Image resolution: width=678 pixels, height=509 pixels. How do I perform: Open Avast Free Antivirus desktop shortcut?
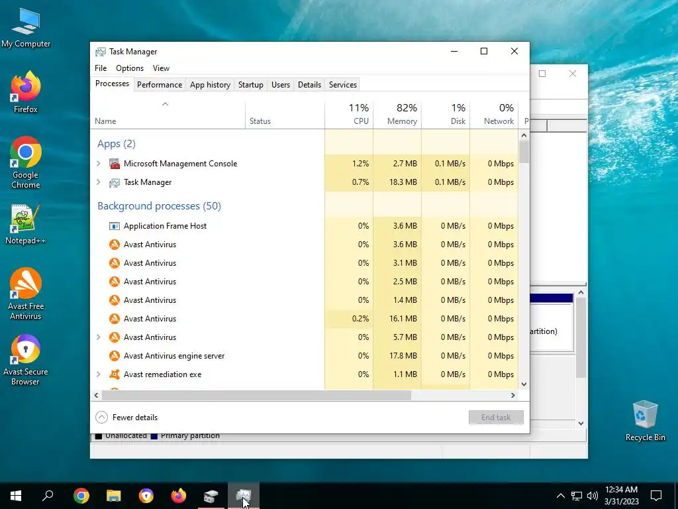click(26, 294)
